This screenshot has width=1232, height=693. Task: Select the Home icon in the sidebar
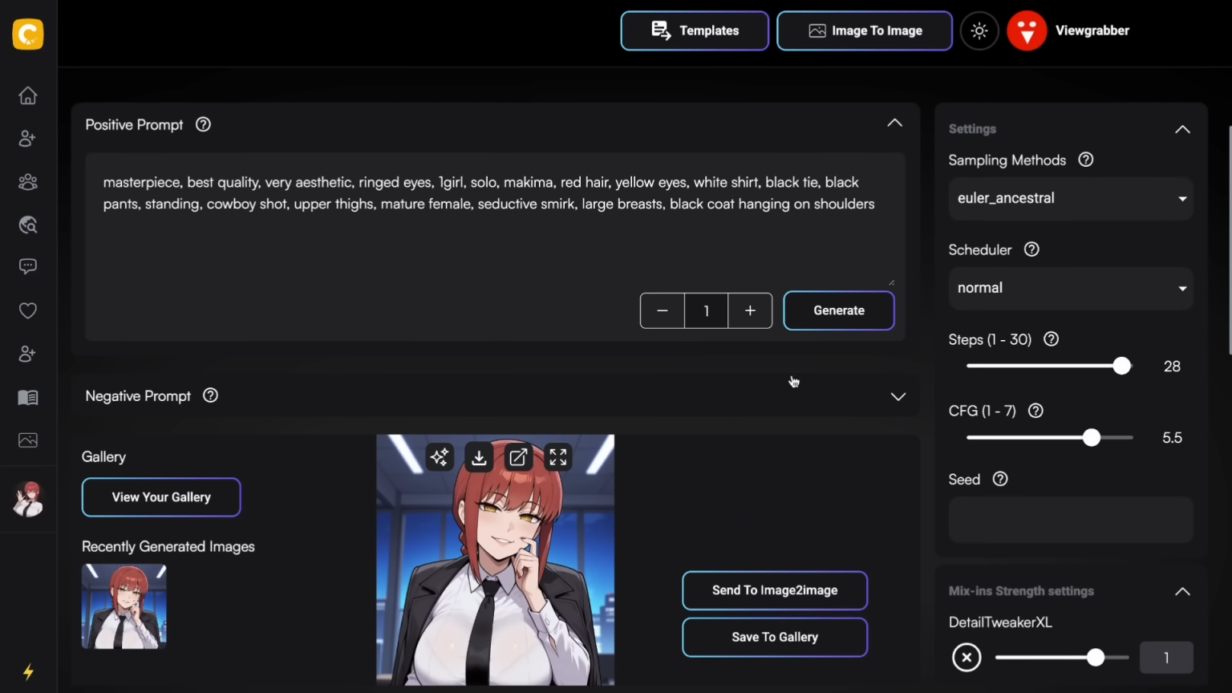coord(27,95)
